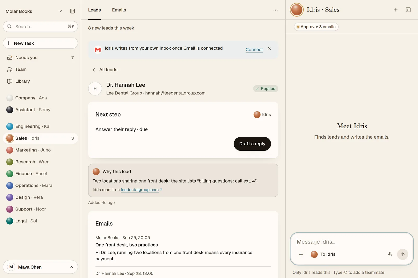Start a new chat with plus icon in Idris header
Viewport: 418px width, 278px height.
click(x=396, y=10)
